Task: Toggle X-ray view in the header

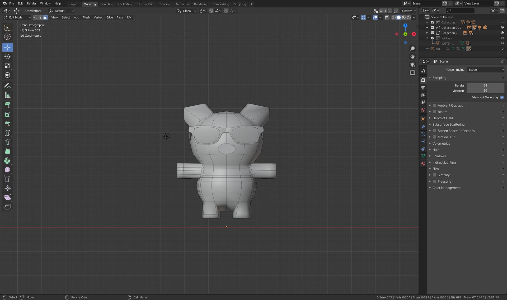Action: 387,17
